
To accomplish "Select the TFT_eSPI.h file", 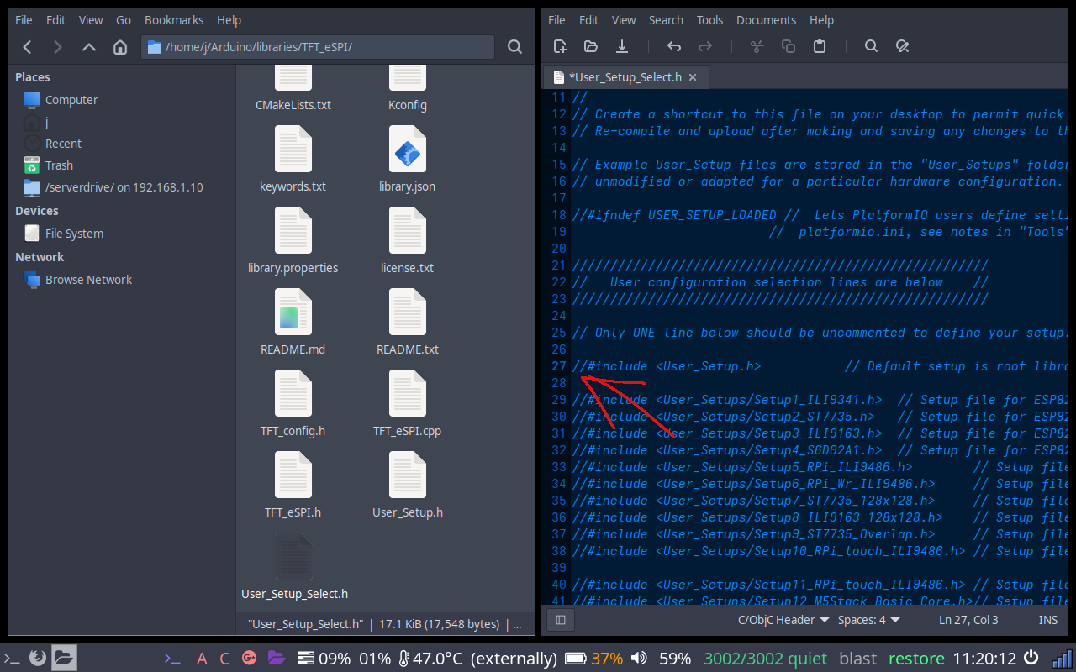I will tap(293, 485).
